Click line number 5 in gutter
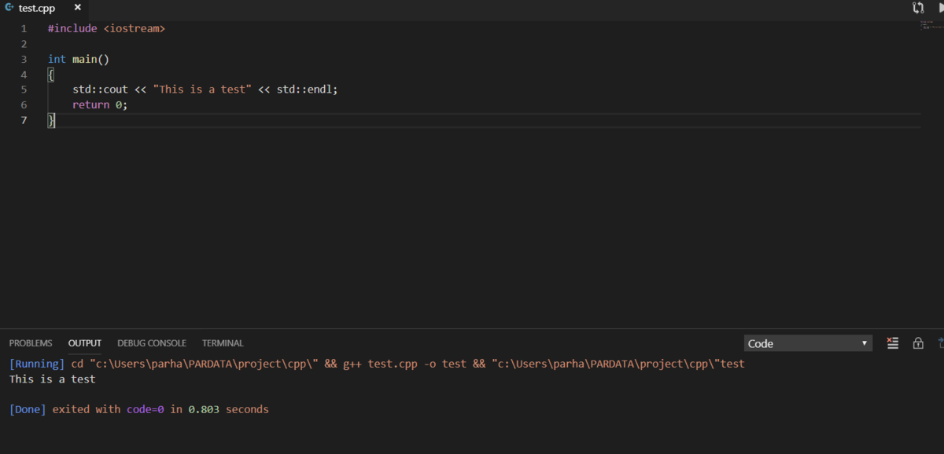Image resolution: width=944 pixels, height=454 pixels. point(24,90)
